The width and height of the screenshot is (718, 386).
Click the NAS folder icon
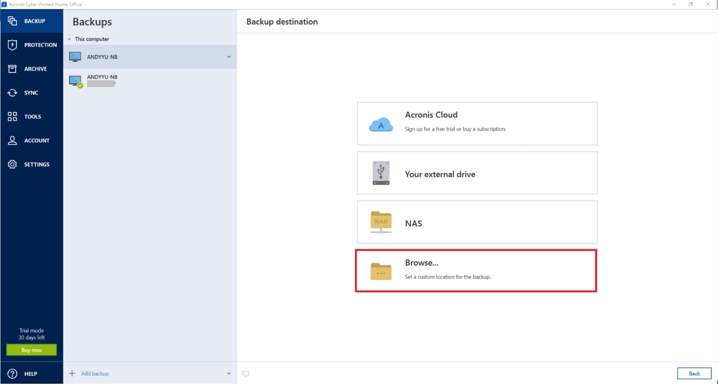(381, 222)
